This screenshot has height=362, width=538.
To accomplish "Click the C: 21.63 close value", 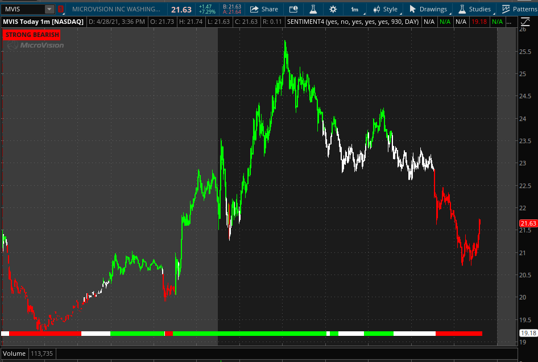I will coord(246,22).
